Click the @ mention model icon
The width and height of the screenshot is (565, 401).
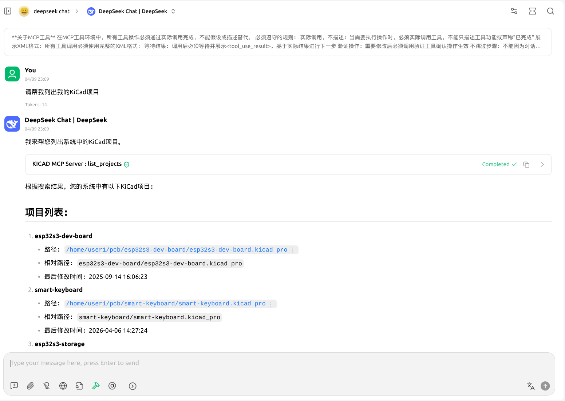[112, 386]
